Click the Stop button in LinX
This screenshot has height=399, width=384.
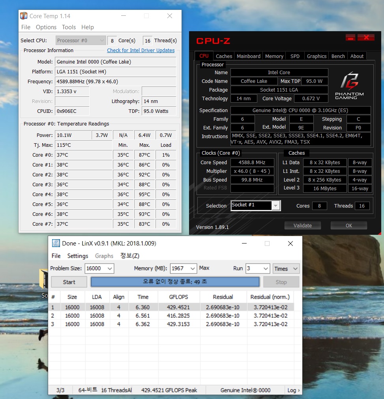pos(281,282)
